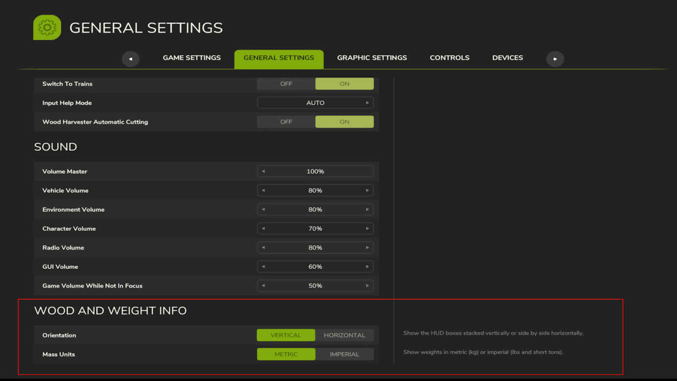Set Wood Harvester Automatic Cutting to OFF
The image size is (677, 381).
(286, 122)
